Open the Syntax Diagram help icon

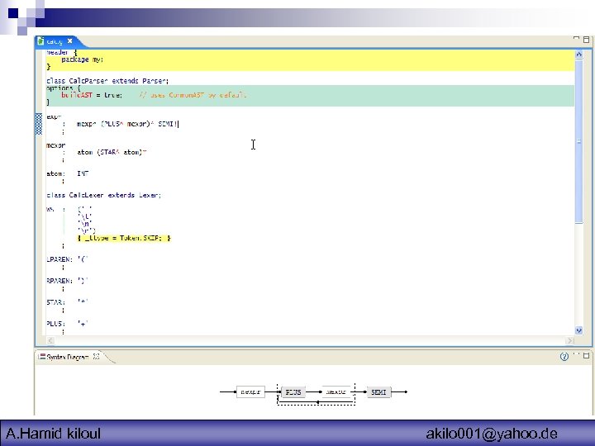[564, 357]
